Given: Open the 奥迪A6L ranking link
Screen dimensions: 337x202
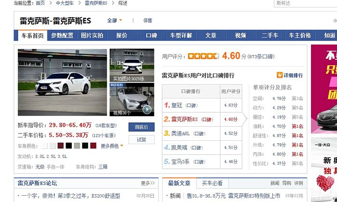Looking at the screenshot, I should click(x=181, y=134).
